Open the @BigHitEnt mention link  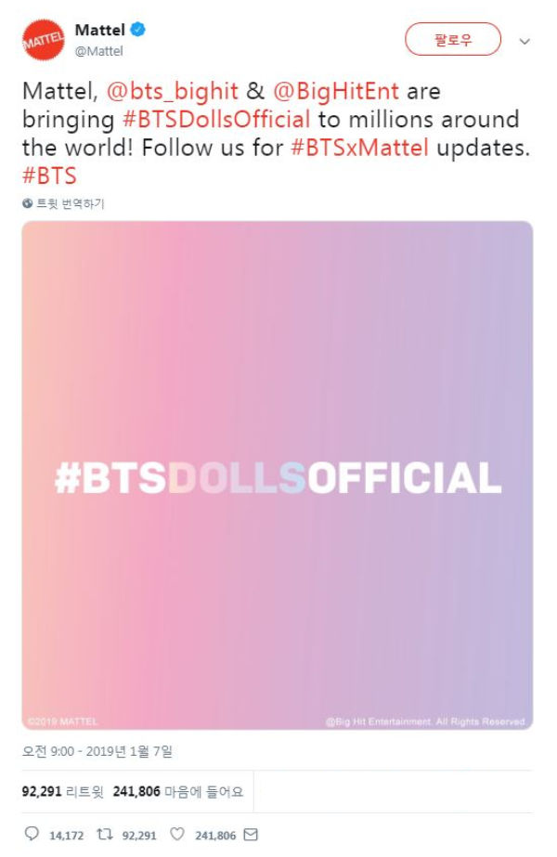[x=336, y=91]
